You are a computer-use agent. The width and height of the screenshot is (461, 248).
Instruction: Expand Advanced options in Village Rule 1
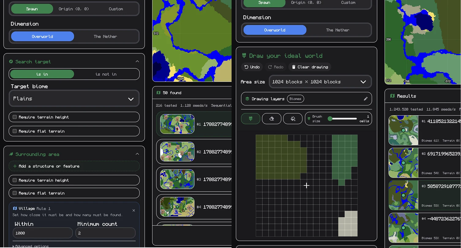pos(31,246)
